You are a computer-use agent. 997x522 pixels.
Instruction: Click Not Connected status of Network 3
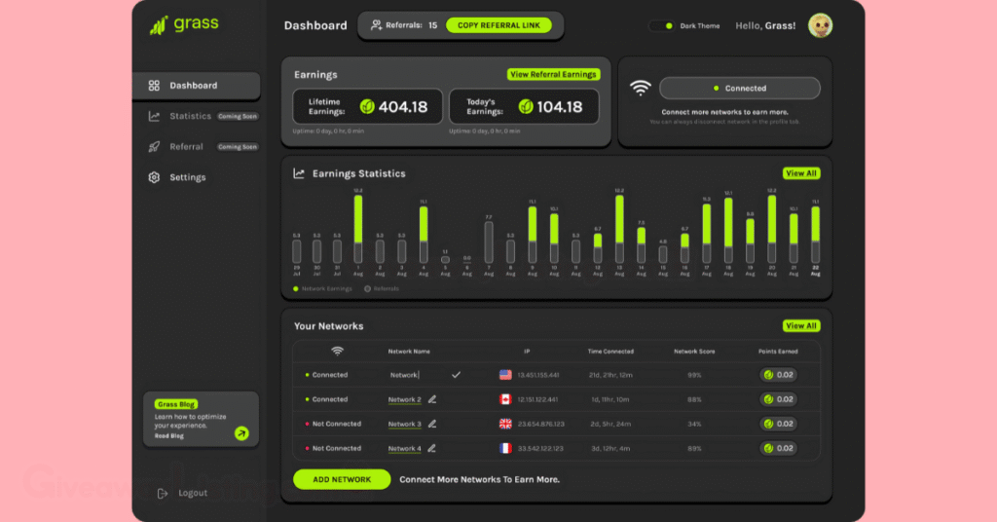click(x=333, y=424)
